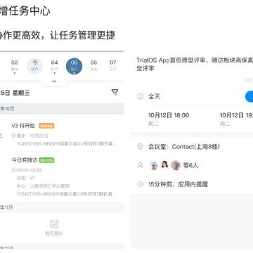The image size is (253, 253).
Task: Click the 09:00-12:00 time text
Action: 29,170
